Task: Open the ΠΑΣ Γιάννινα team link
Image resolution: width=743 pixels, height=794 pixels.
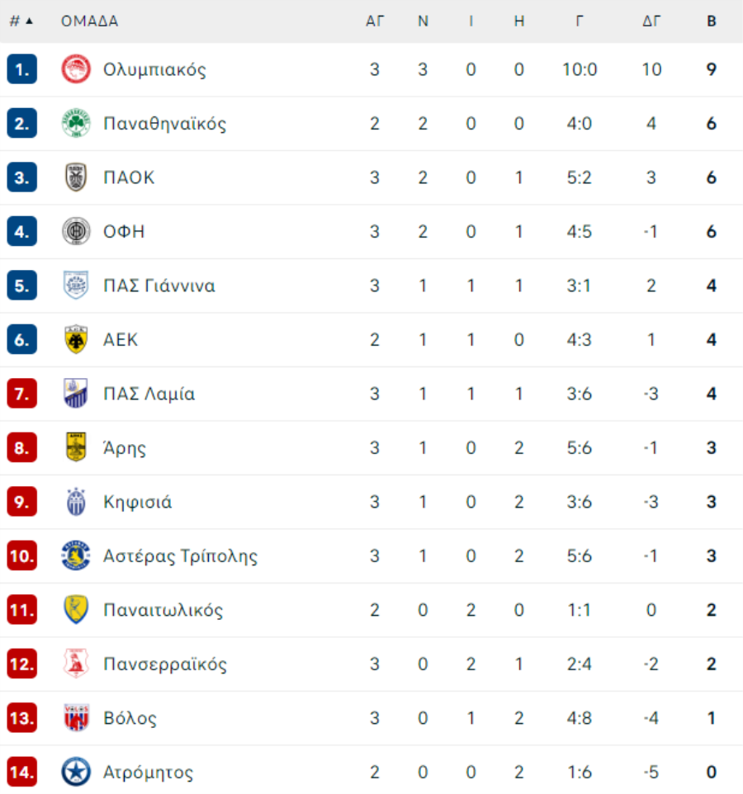Action: tap(159, 286)
